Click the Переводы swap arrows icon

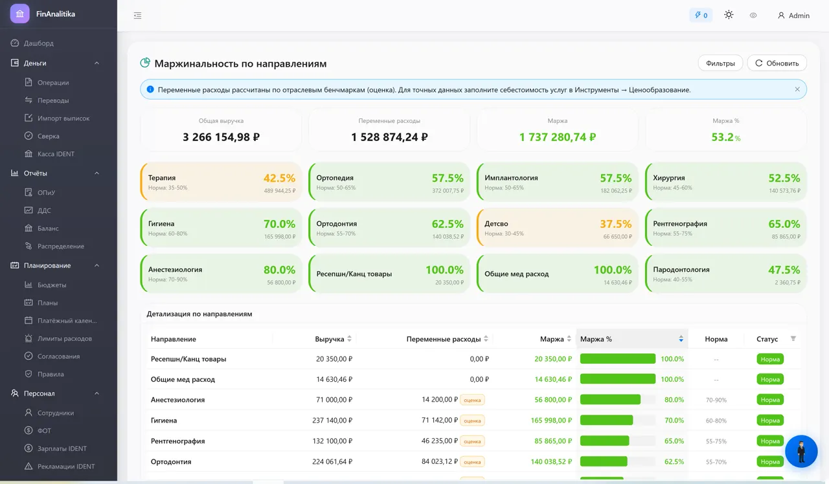click(28, 100)
